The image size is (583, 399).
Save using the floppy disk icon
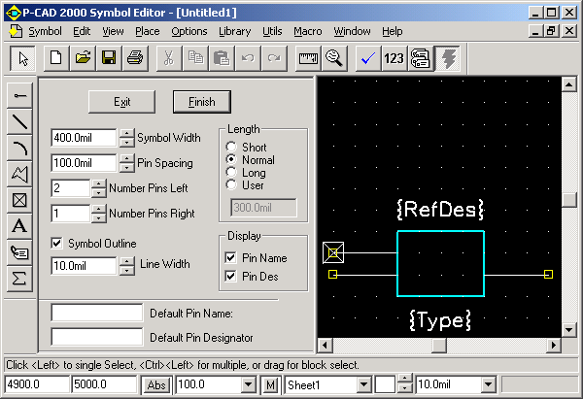pos(109,58)
